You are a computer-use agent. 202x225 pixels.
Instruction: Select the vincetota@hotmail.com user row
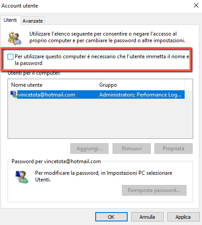(97, 95)
